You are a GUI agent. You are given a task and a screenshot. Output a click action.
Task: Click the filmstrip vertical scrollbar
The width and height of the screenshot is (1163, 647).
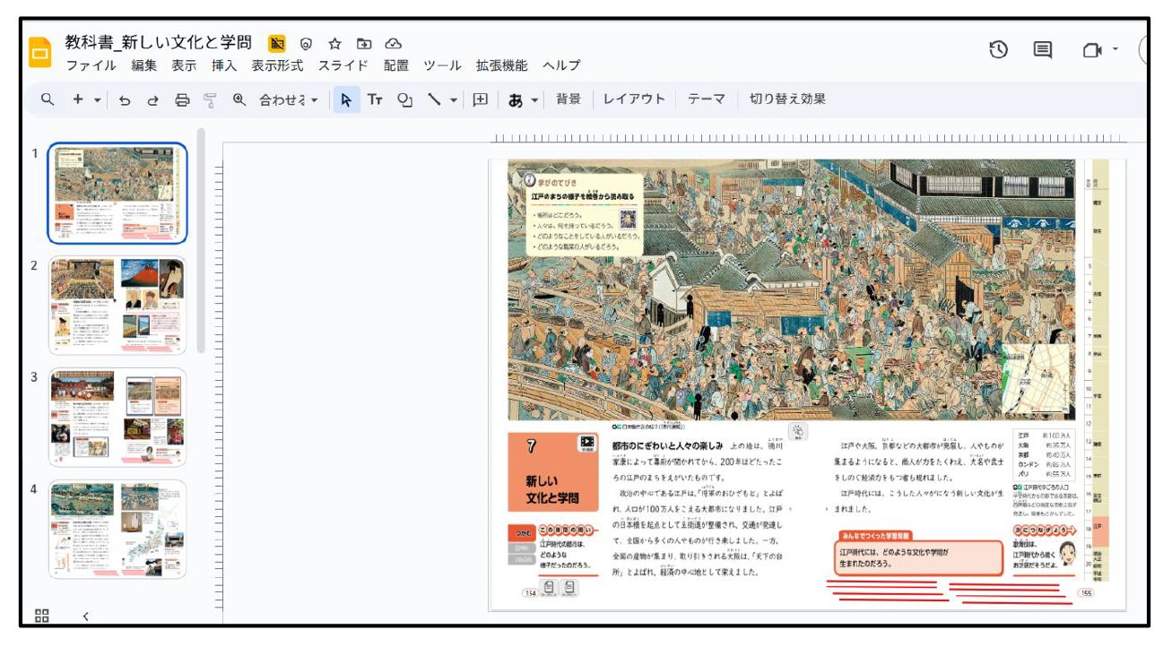point(201,242)
